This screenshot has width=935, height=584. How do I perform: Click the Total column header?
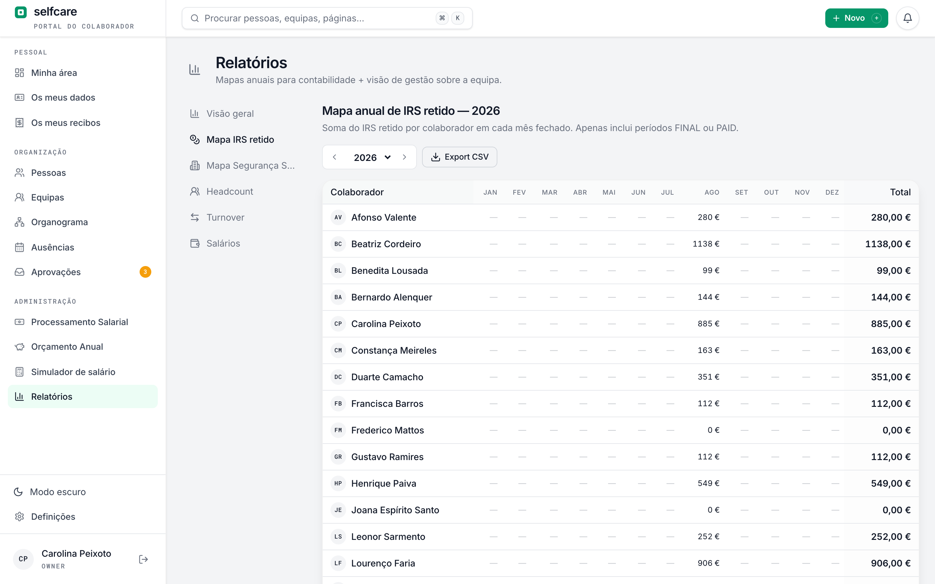click(900, 192)
